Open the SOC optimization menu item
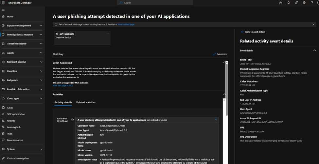This screenshot has width=319, height=164. point(16,114)
